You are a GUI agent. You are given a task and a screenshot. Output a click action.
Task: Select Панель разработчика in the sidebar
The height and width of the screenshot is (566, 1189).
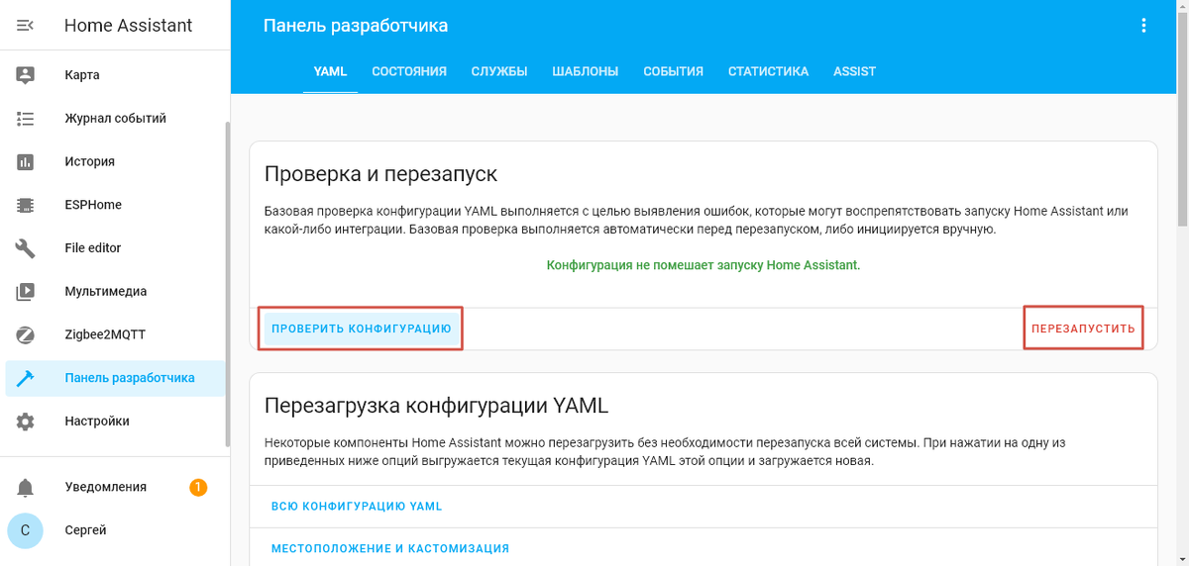[x=115, y=378]
